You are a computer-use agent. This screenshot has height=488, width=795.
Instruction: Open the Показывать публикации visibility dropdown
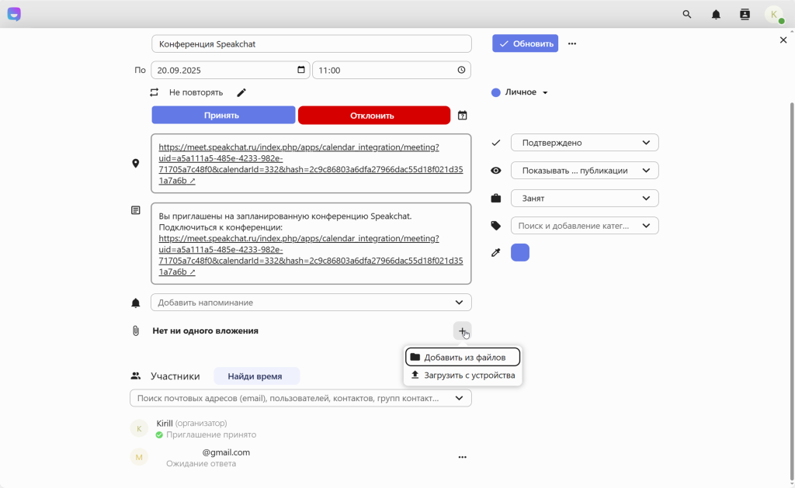pyautogui.click(x=585, y=171)
